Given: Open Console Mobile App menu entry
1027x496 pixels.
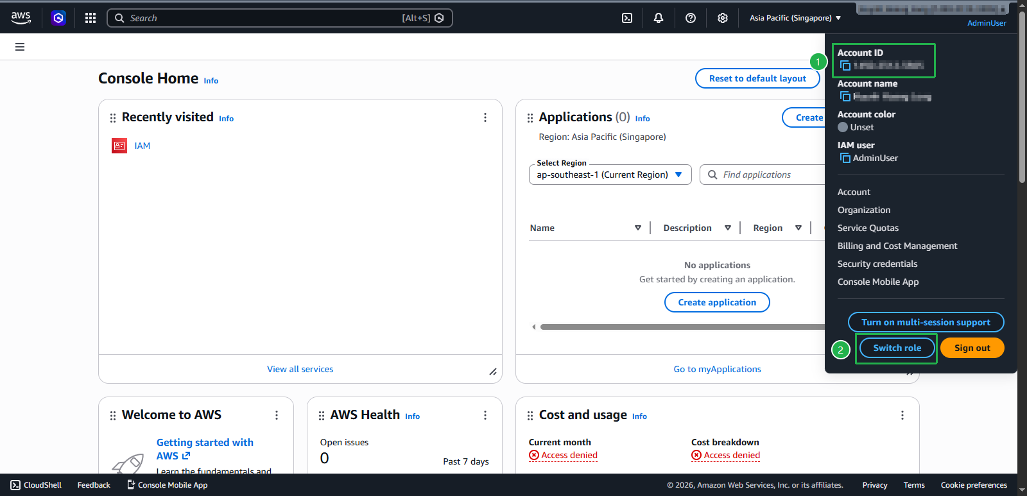Looking at the screenshot, I should tap(878, 282).
